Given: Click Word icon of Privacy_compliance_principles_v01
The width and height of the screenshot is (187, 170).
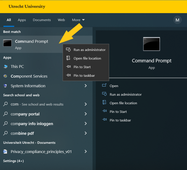Looking at the screenshot, I should pyautogui.click(x=5, y=152).
